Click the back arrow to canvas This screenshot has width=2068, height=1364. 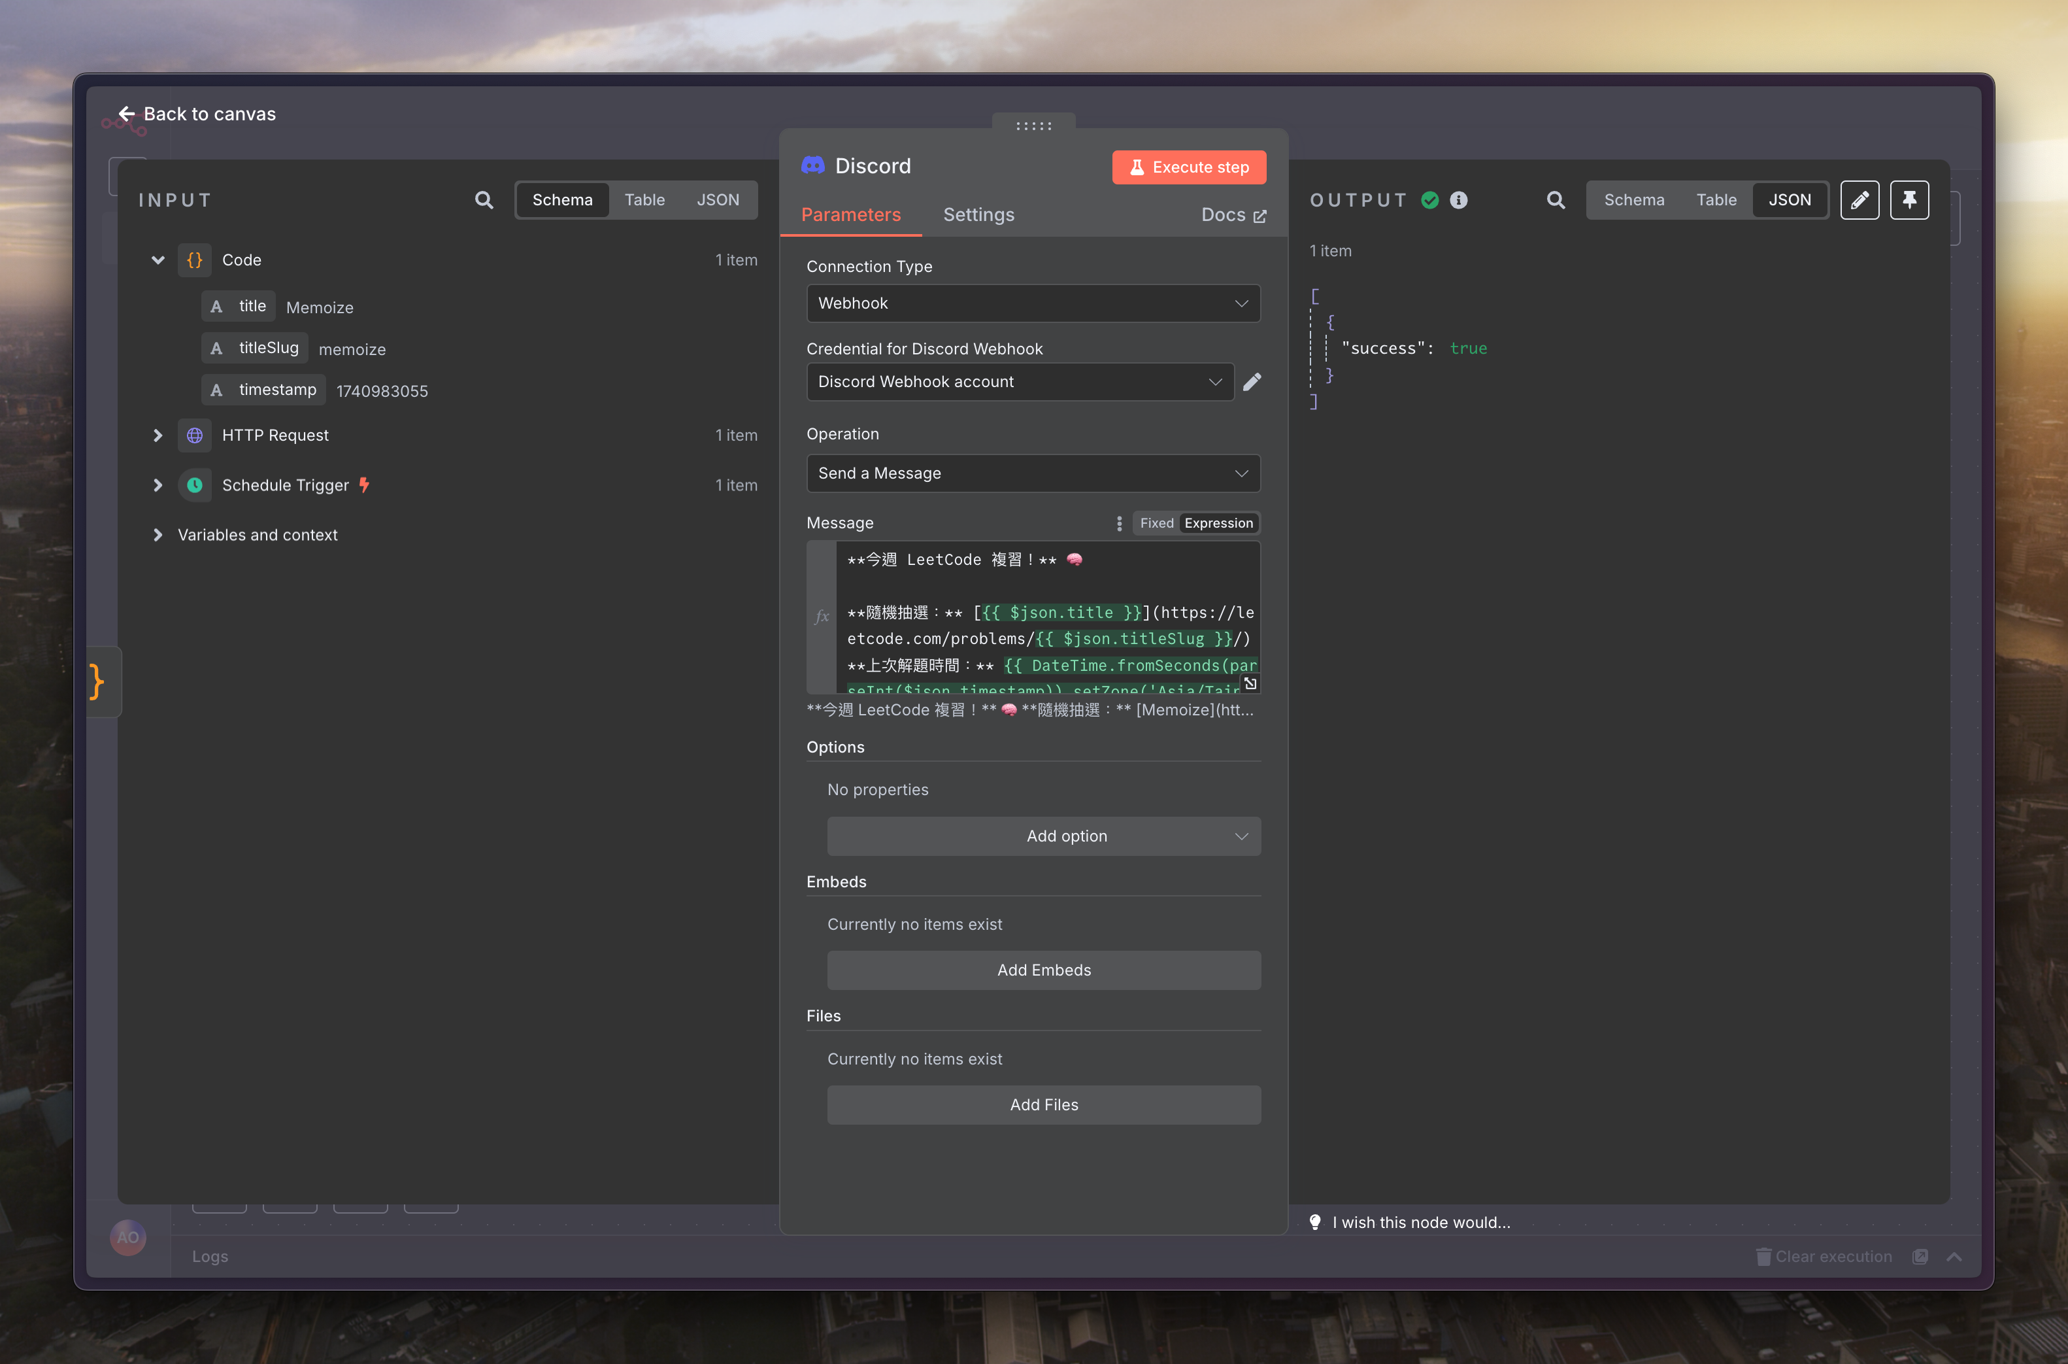(127, 114)
